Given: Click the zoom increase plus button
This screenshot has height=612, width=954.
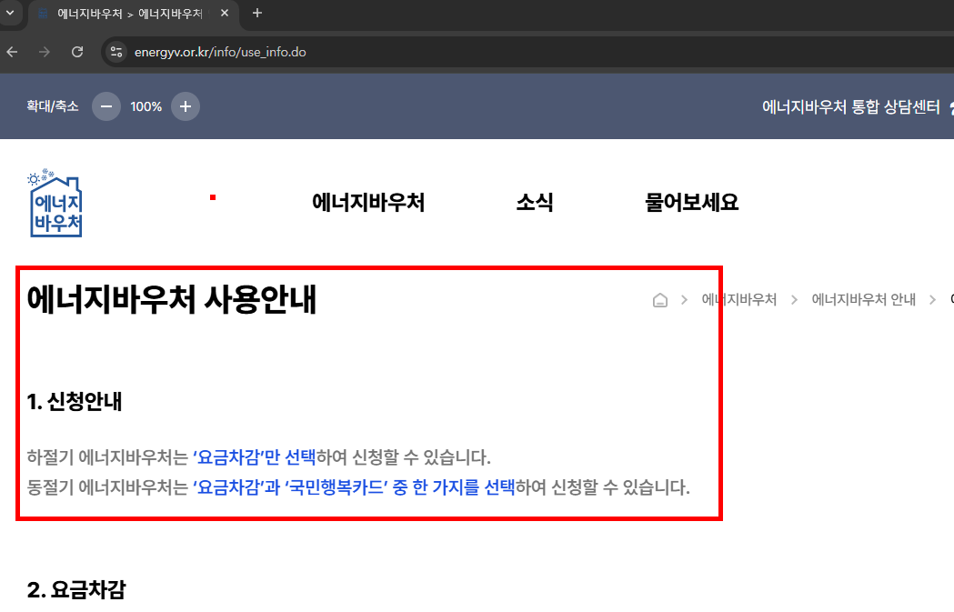Looking at the screenshot, I should point(185,106).
